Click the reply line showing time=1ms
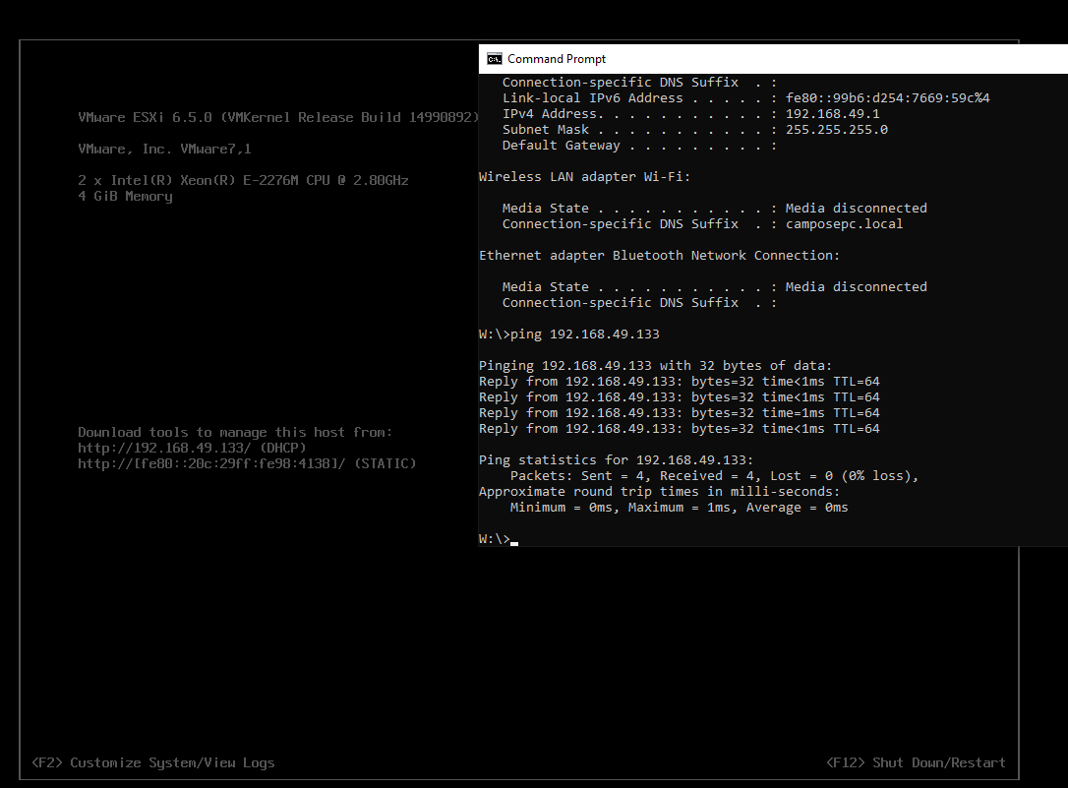Screen dimensions: 1068x788 click(680, 413)
